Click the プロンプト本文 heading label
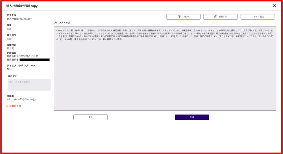The image size is (283, 154). pyautogui.click(x=62, y=22)
